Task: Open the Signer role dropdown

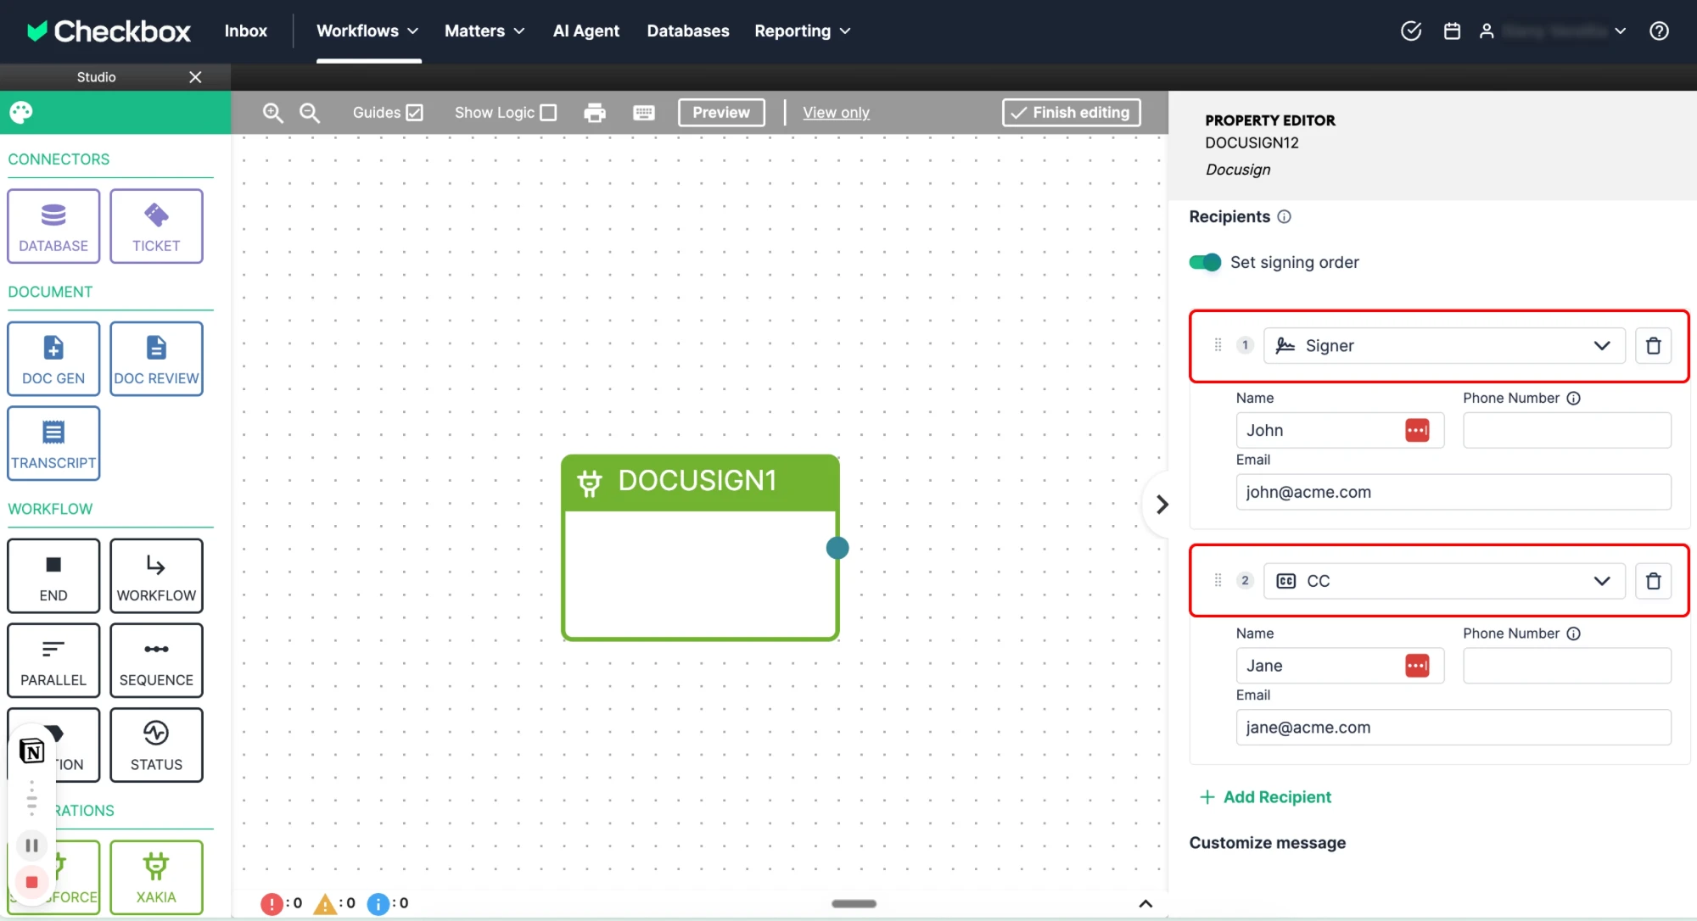Action: tap(1444, 345)
